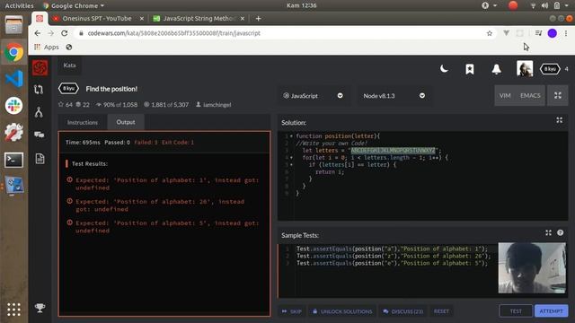Click the SKIP button
Viewport: 575px width, 323px height.
[x=292, y=311]
